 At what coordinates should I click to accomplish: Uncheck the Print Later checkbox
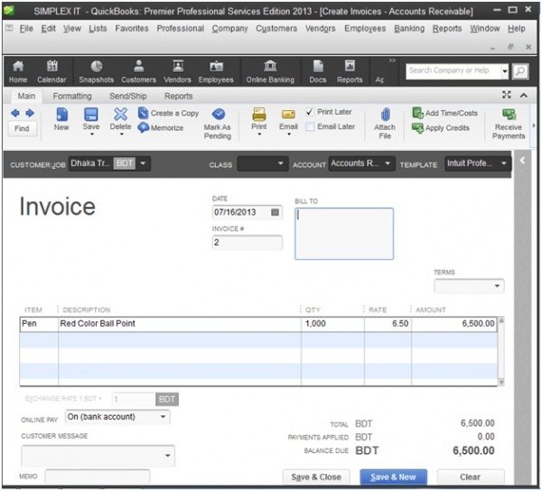click(310, 112)
